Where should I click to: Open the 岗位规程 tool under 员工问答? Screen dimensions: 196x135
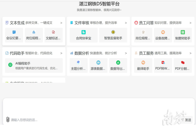pos(143,35)
